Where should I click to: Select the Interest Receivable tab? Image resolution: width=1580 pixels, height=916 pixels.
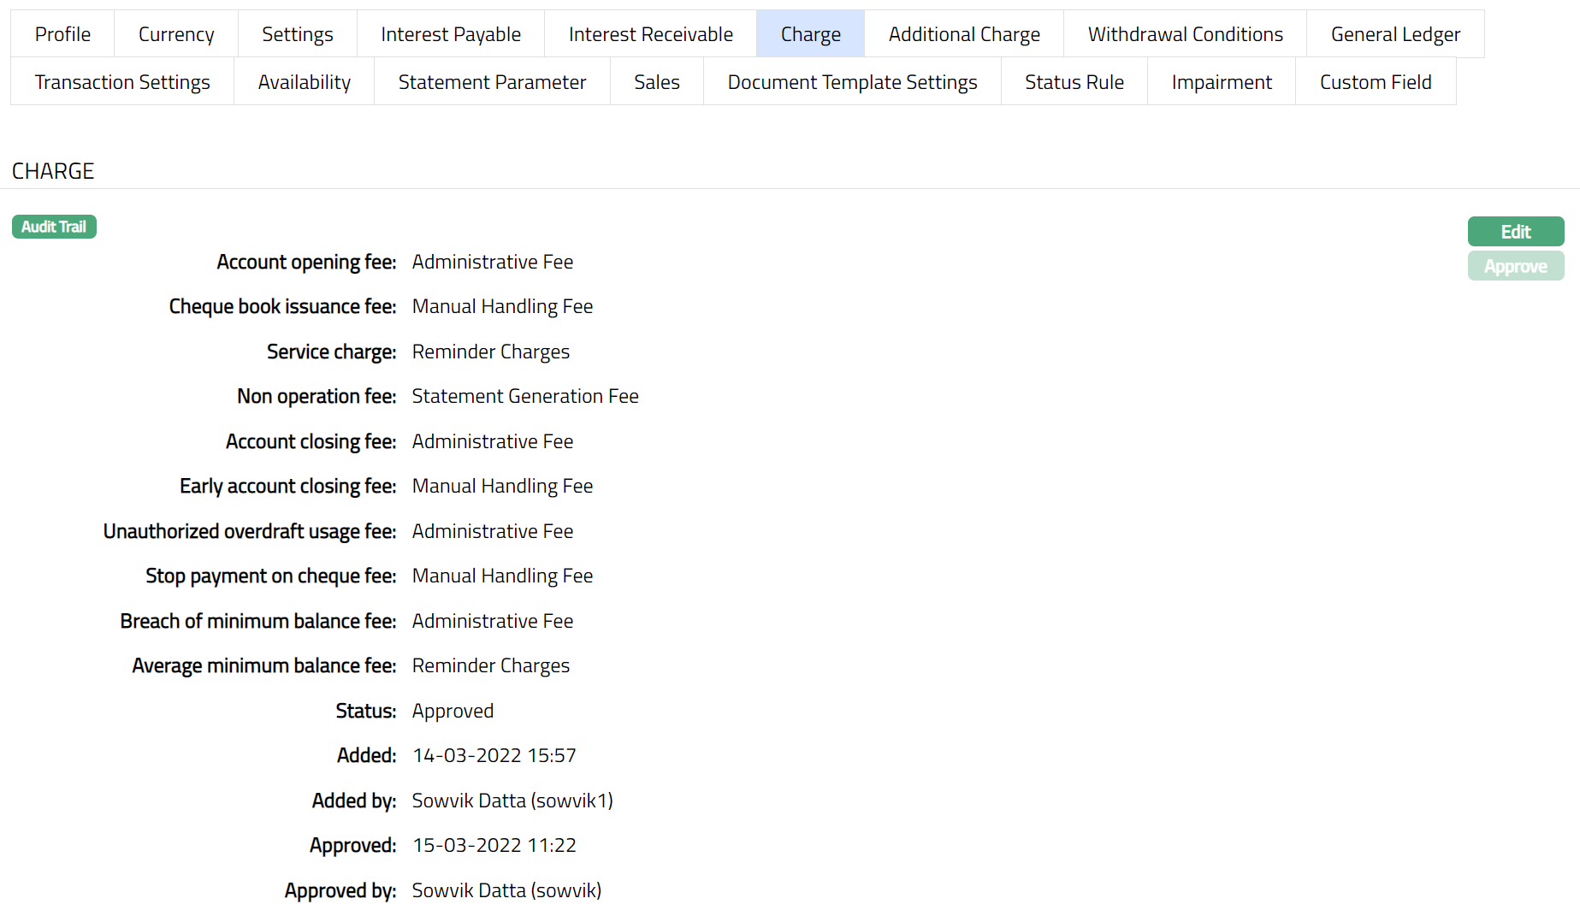click(x=650, y=34)
